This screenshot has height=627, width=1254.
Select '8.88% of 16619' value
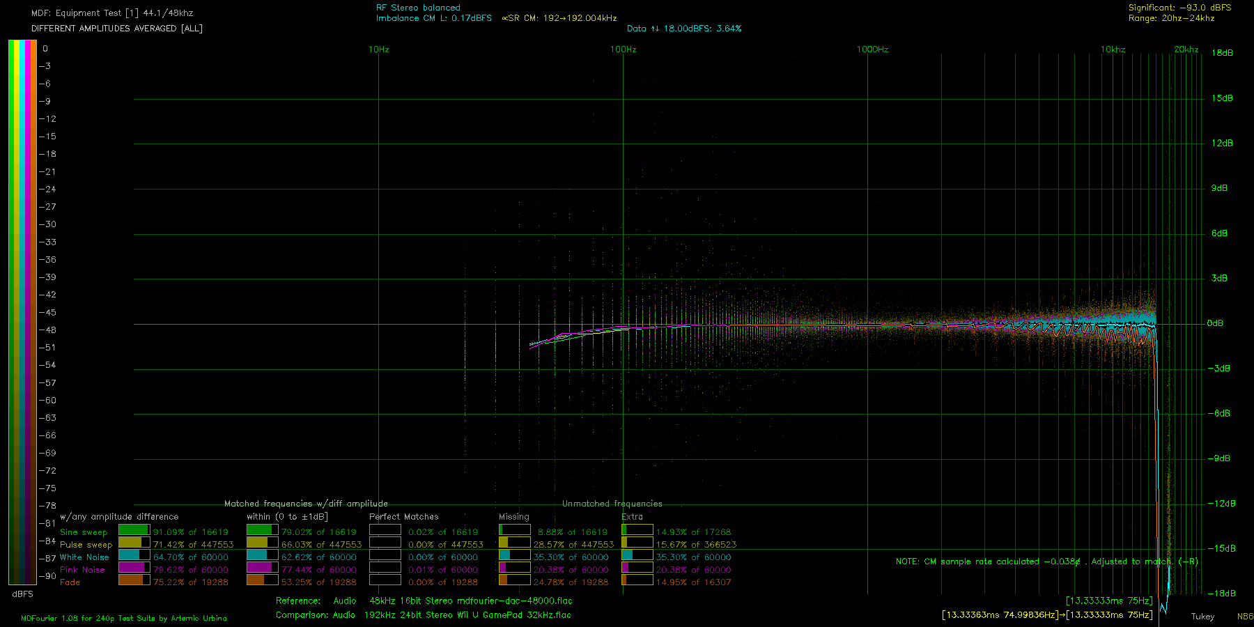pos(573,532)
